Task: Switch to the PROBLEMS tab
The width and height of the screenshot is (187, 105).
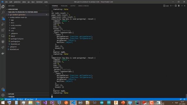Action: 64,6
